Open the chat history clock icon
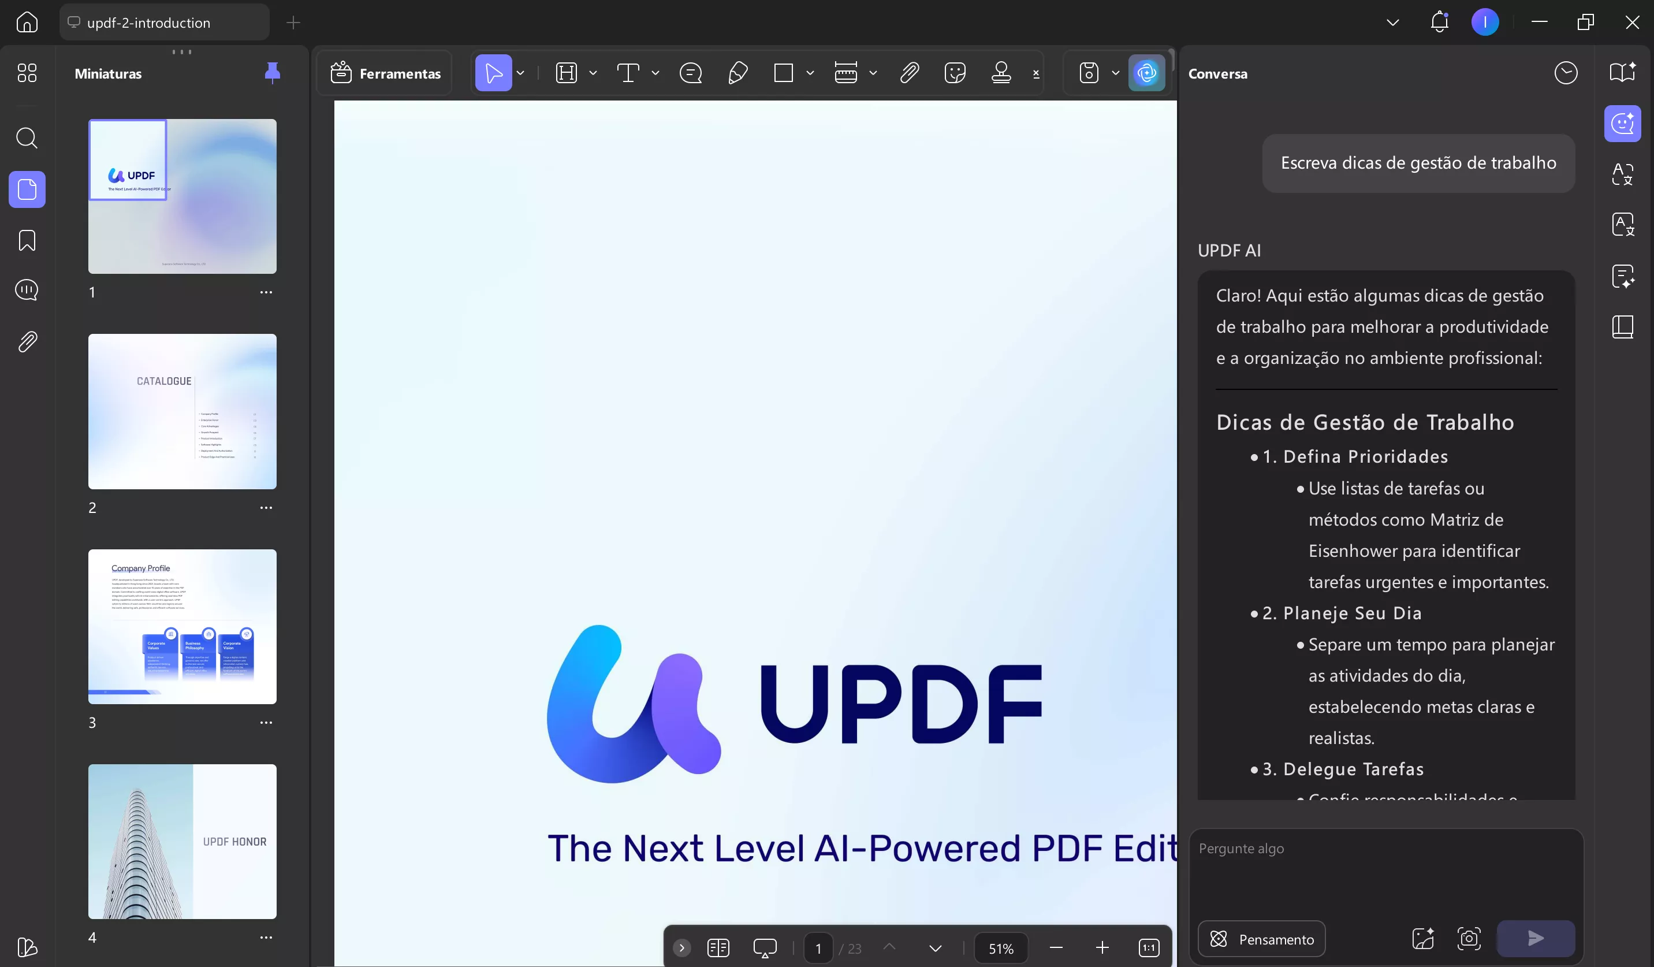The height and width of the screenshot is (967, 1654). click(1566, 73)
